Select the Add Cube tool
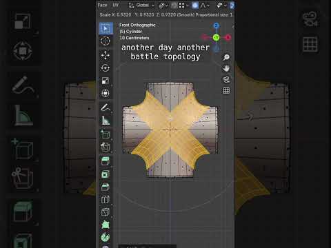 pyautogui.click(x=106, y=134)
